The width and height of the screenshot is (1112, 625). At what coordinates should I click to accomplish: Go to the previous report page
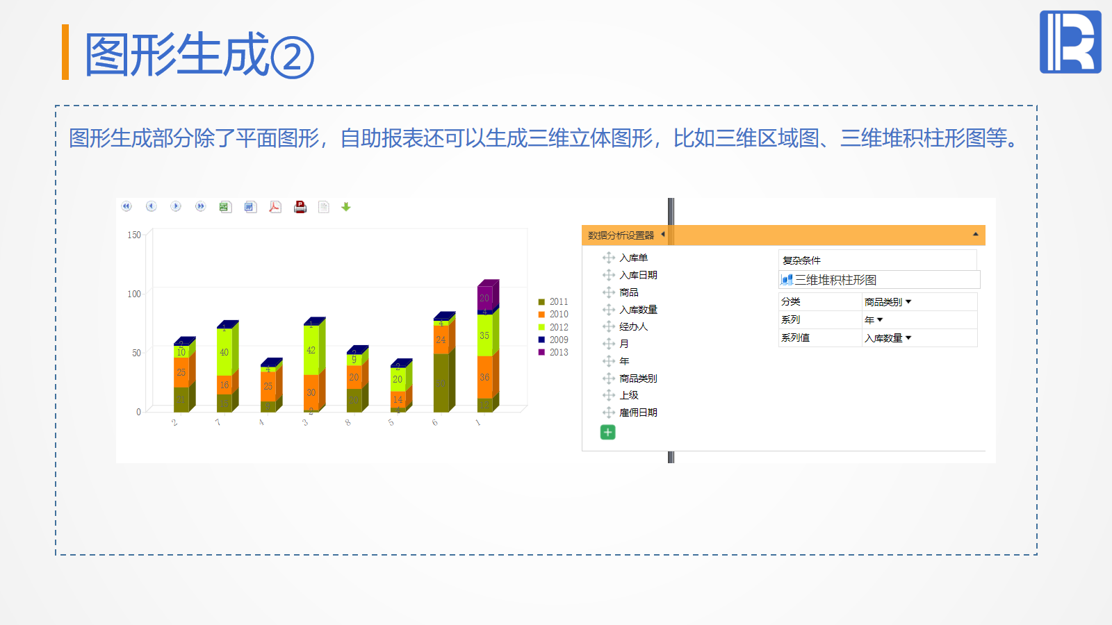151,206
